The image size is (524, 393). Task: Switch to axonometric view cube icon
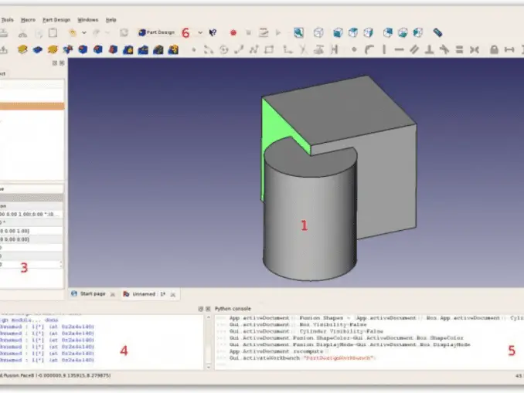point(318,32)
